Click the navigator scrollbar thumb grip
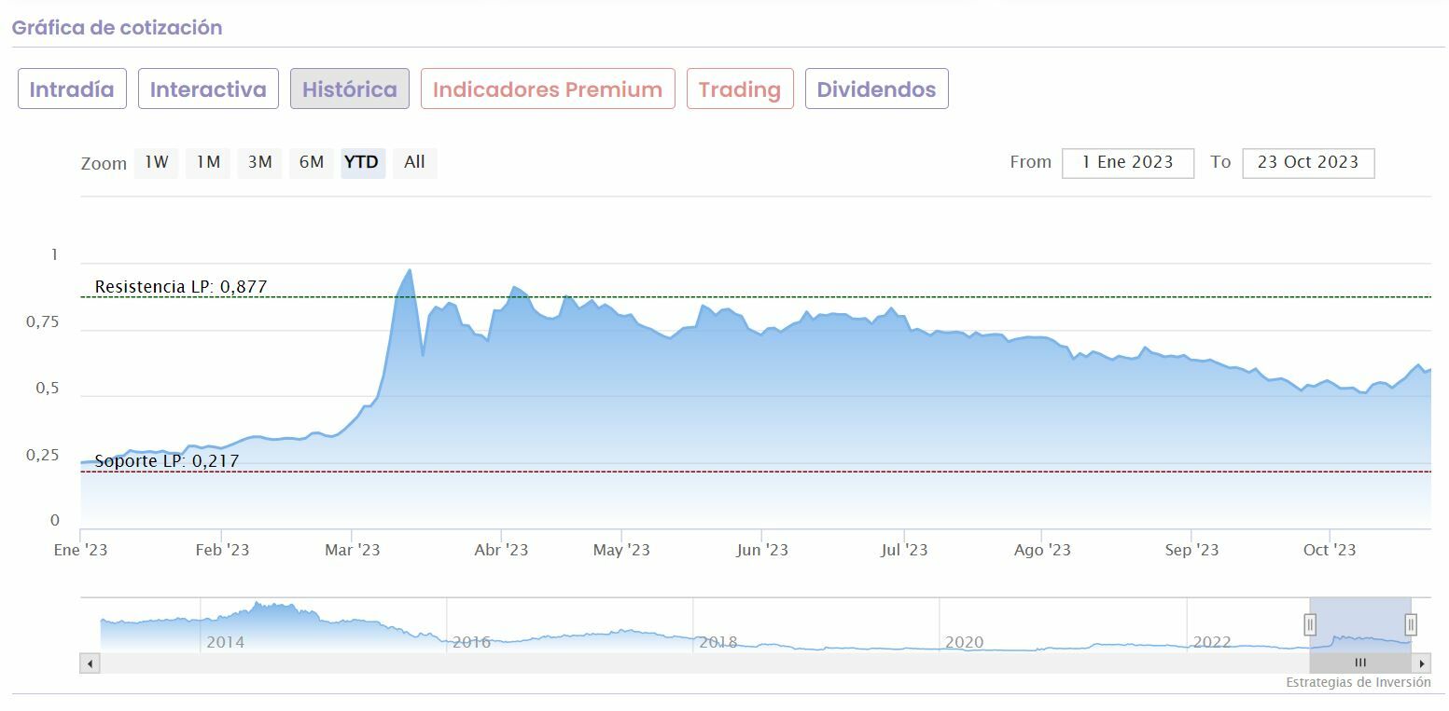Viewport: 1449px width, 711px height. [x=1360, y=663]
